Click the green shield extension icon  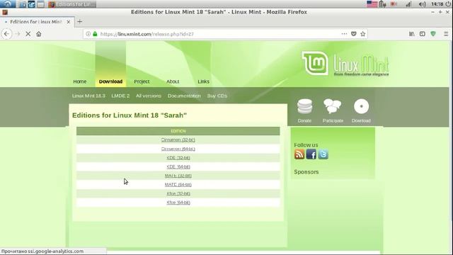point(433,34)
